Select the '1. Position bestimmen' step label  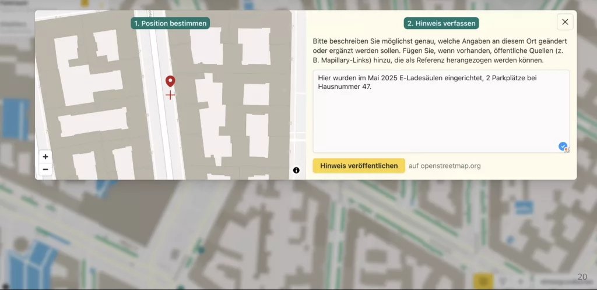click(170, 23)
